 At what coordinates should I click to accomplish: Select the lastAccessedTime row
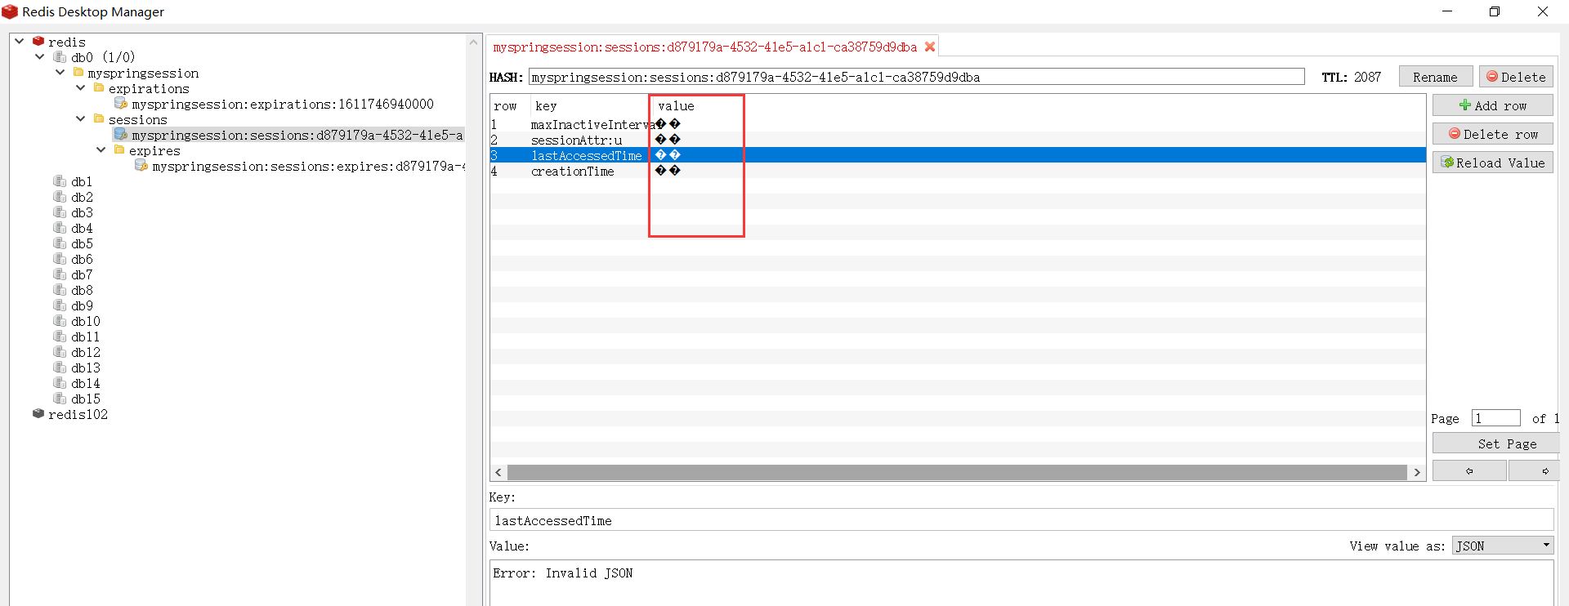click(x=958, y=155)
